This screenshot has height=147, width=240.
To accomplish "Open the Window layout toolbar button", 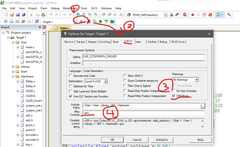I will [x=219, y=15].
